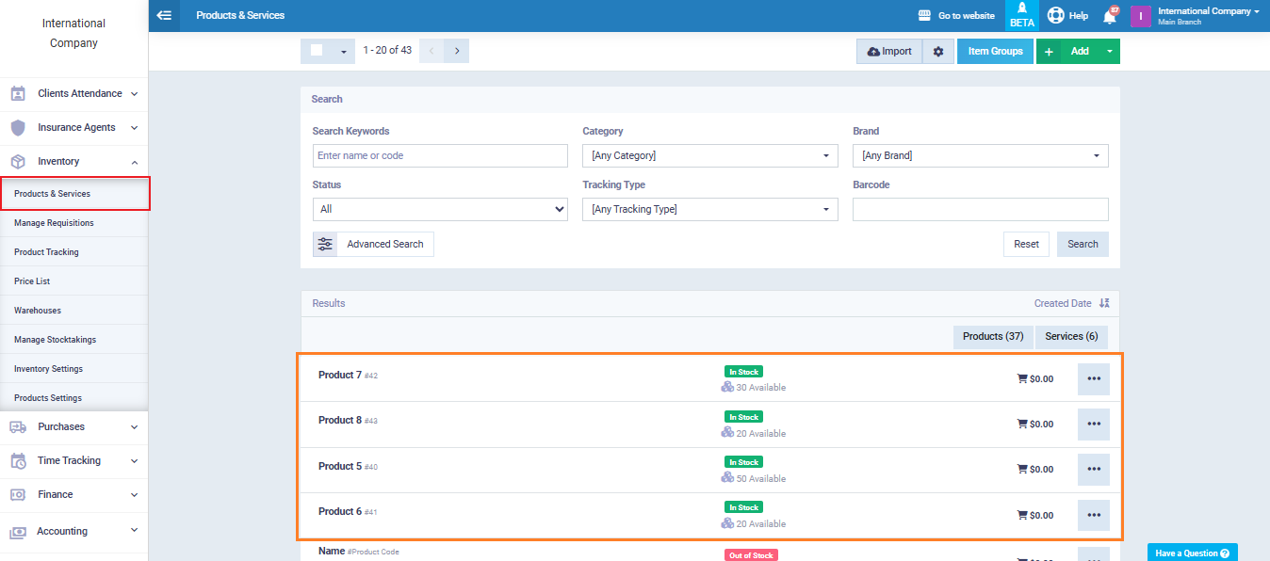Switch to the Services (6) tab
Viewport: 1270px width, 561px height.
(x=1071, y=336)
